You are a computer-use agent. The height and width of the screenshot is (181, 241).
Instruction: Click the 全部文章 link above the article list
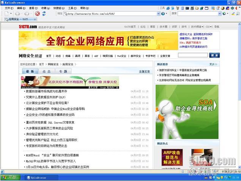click(x=144, y=72)
